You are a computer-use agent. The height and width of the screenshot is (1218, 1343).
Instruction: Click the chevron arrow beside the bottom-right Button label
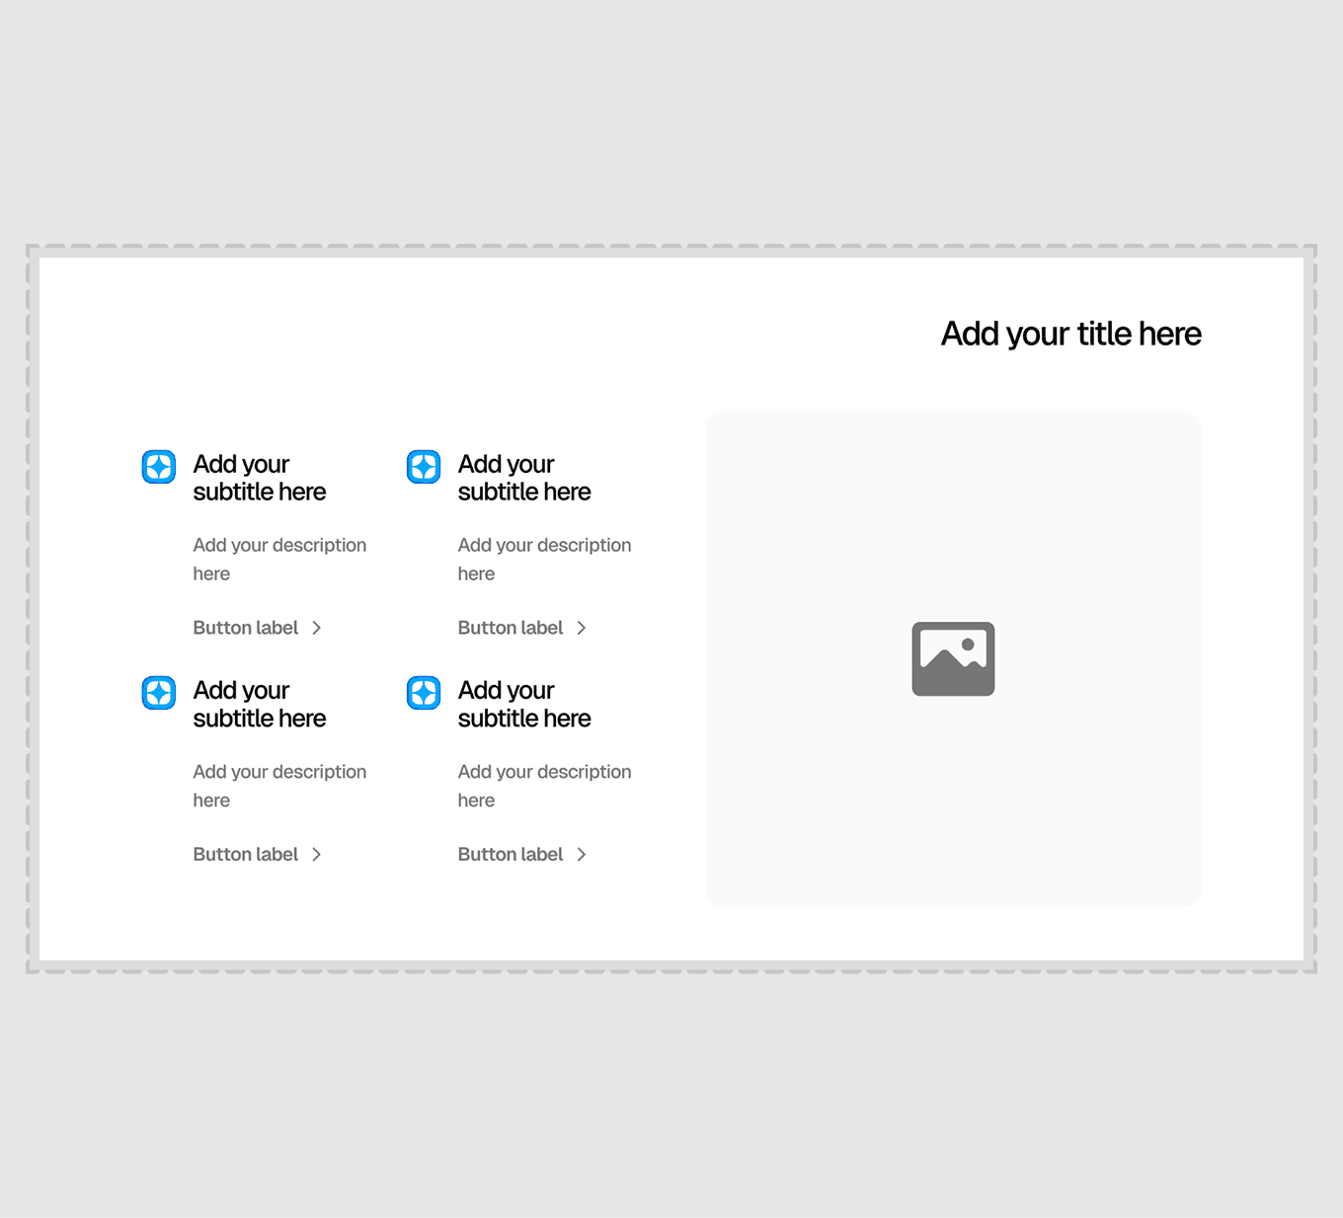pos(582,855)
